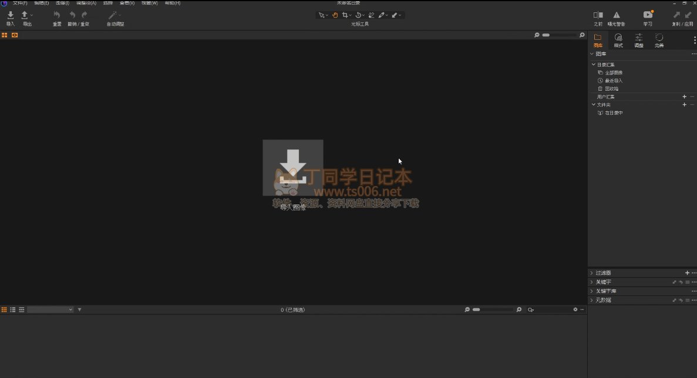Select All Images (全部图像) in catalog collections

pos(614,73)
